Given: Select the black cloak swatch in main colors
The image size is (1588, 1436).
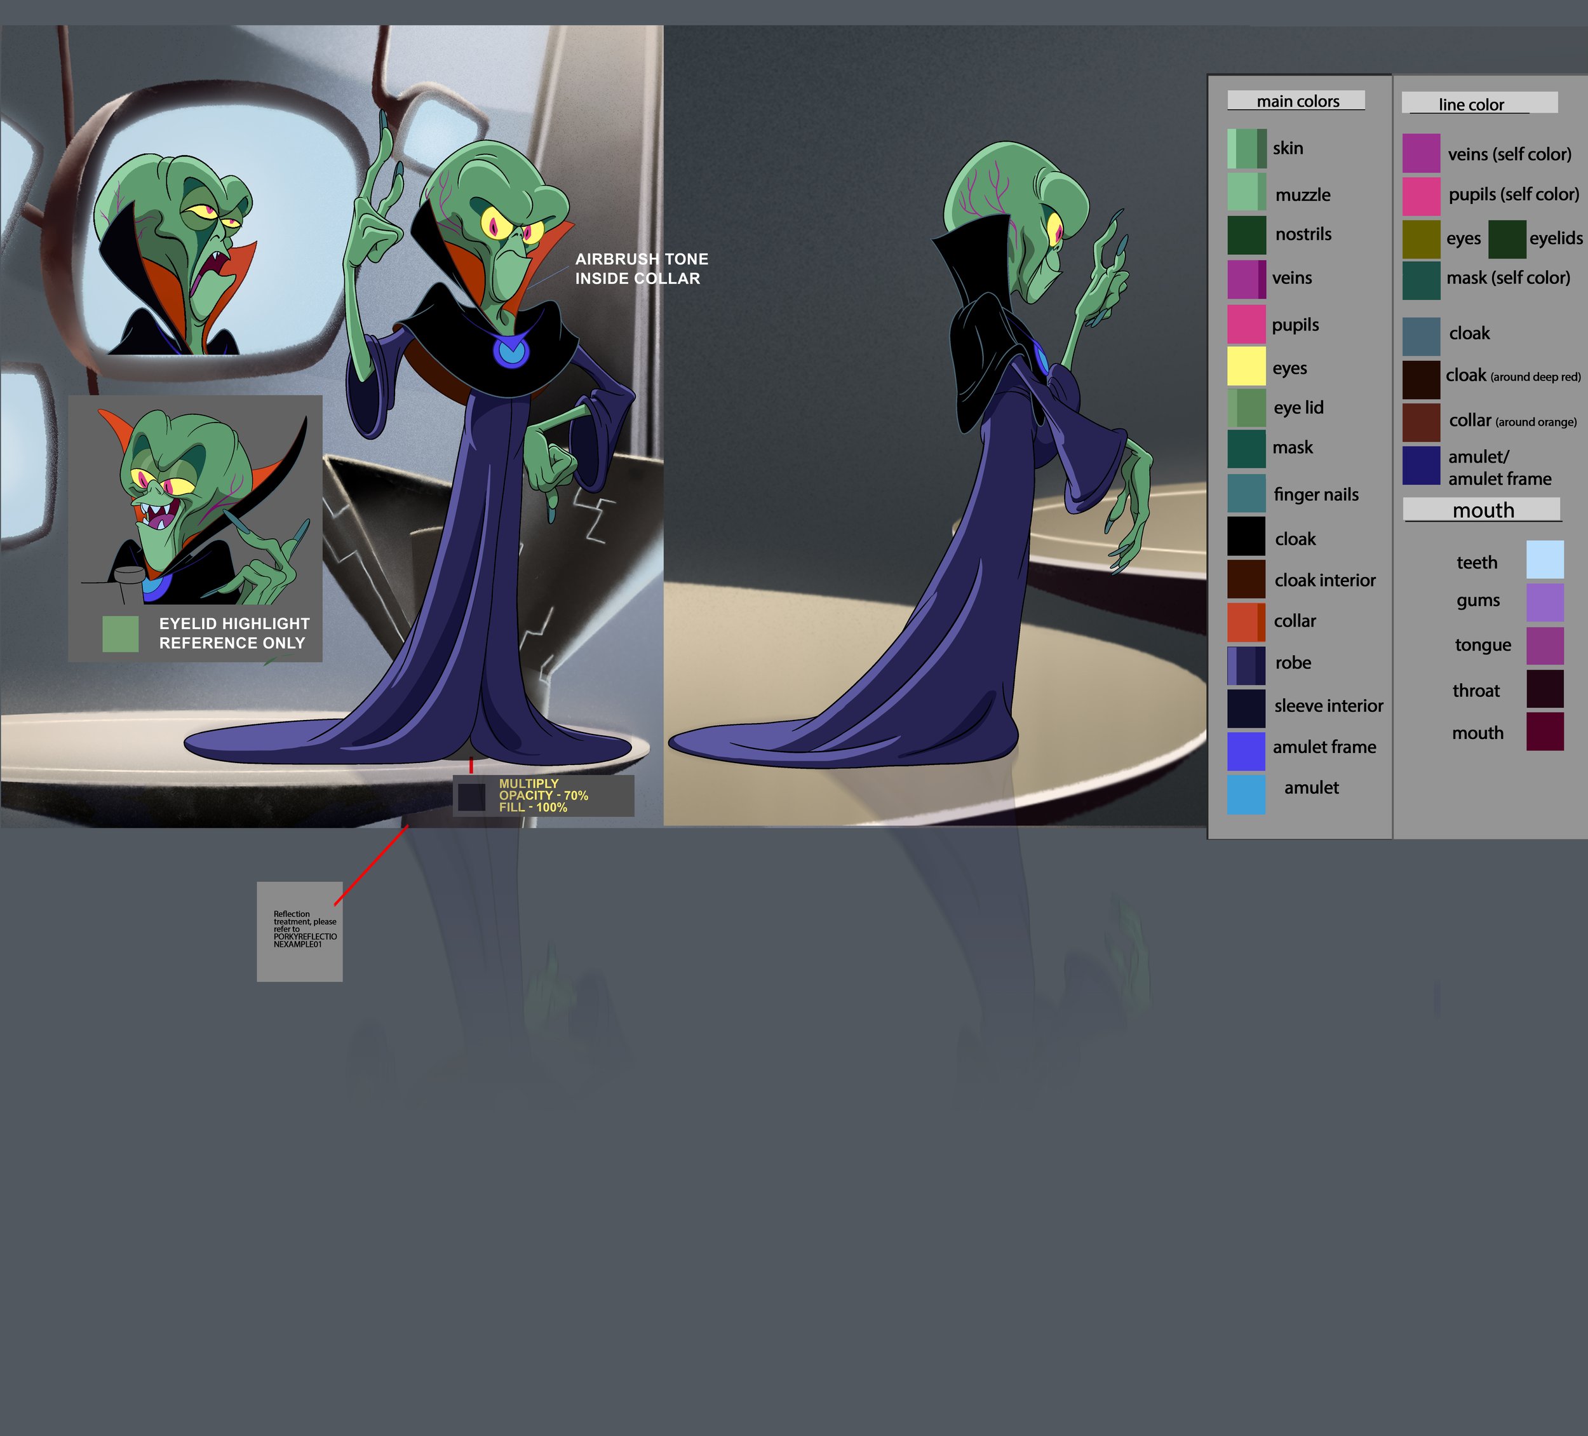Looking at the screenshot, I should point(1246,536).
